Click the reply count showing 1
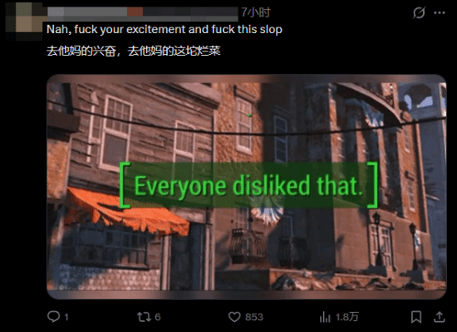 66,317
